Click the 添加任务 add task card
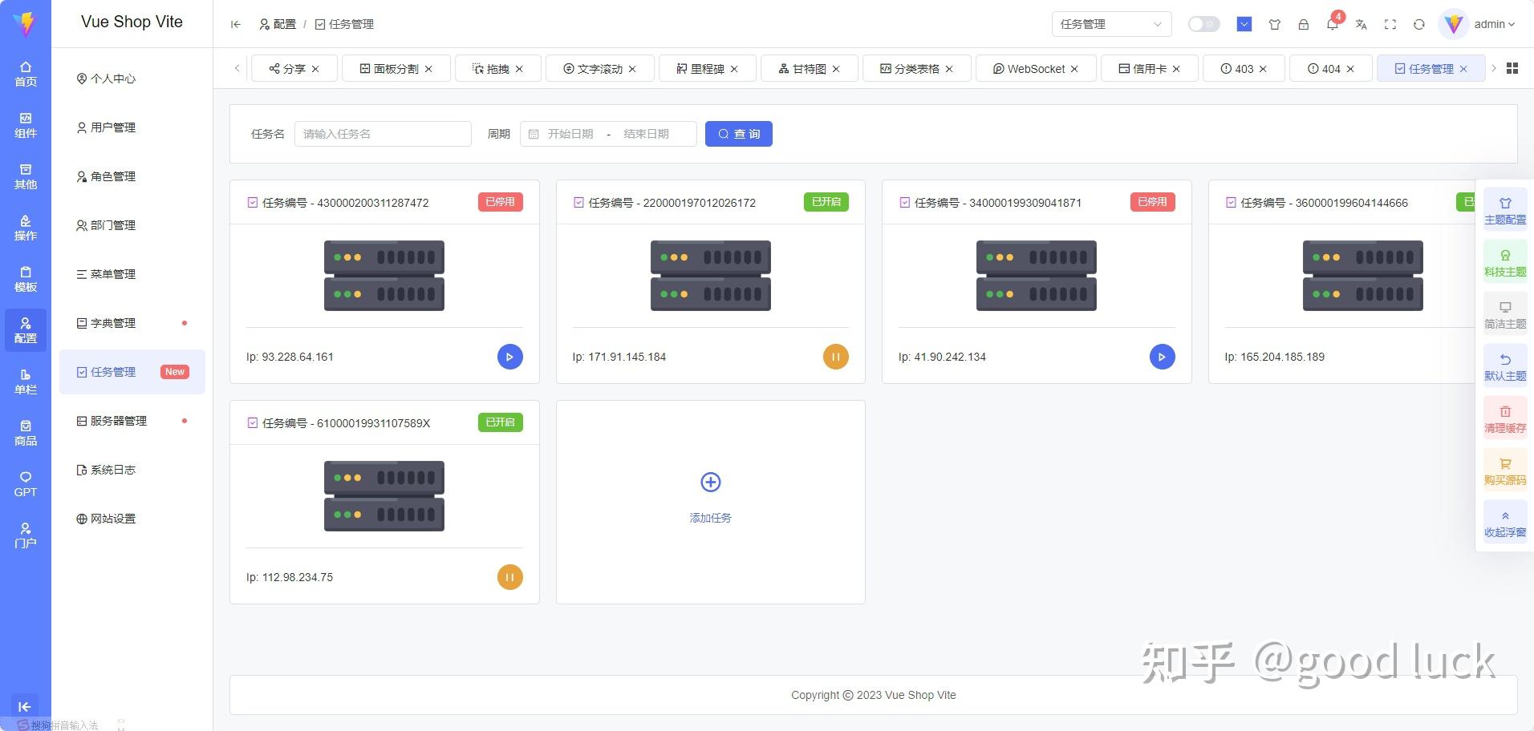Image resolution: width=1534 pixels, height=731 pixels. tap(711, 502)
